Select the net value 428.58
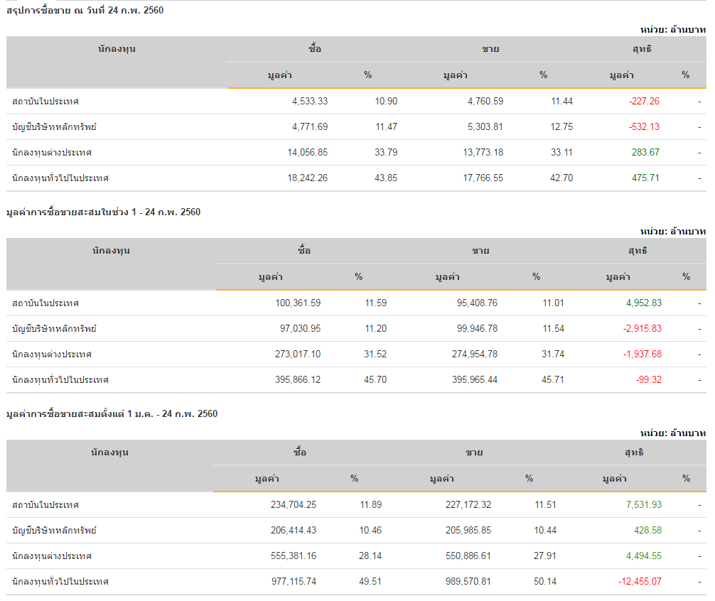Viewport: 715px width, 601px height. click(x=647, y=531)
